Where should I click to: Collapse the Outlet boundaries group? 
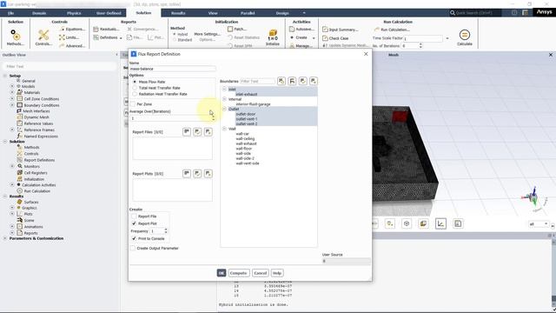(x=224, y=109)
